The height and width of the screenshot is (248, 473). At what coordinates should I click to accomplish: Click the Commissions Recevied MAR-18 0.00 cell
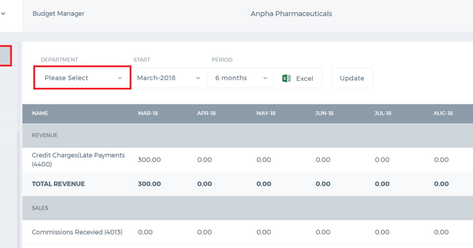tap(145, 232)
